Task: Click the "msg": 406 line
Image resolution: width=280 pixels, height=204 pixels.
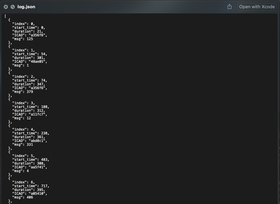Action: [x=23, y=197]
